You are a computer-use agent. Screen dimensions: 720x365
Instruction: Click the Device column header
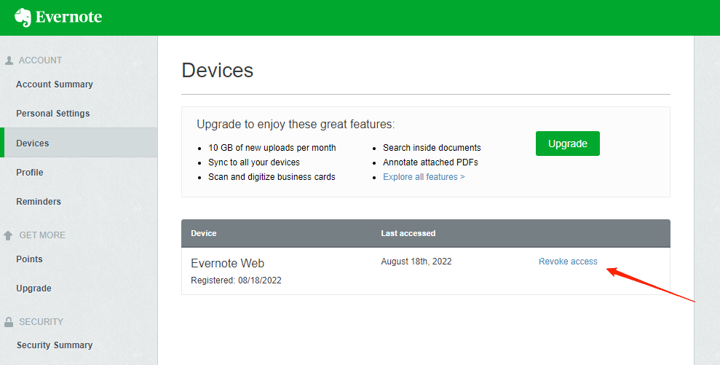pos(203,234)
